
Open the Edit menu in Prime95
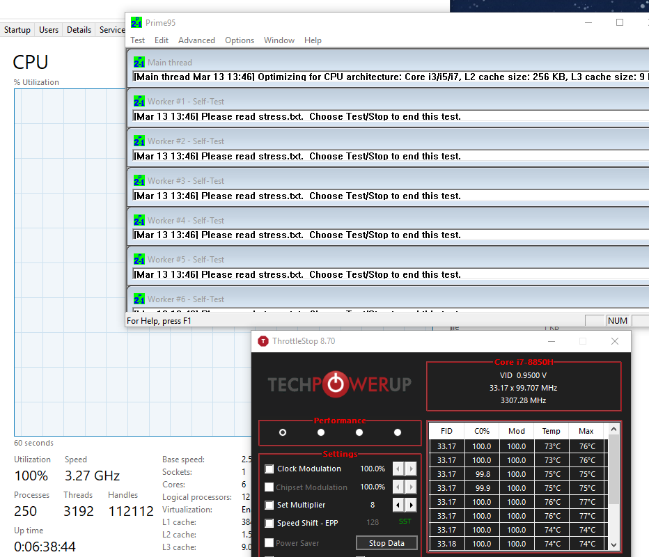[x=162, y=40]
